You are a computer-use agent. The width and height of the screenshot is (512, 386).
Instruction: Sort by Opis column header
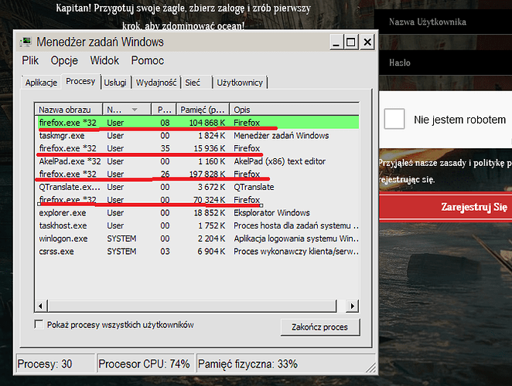click(x=294, y=110)
